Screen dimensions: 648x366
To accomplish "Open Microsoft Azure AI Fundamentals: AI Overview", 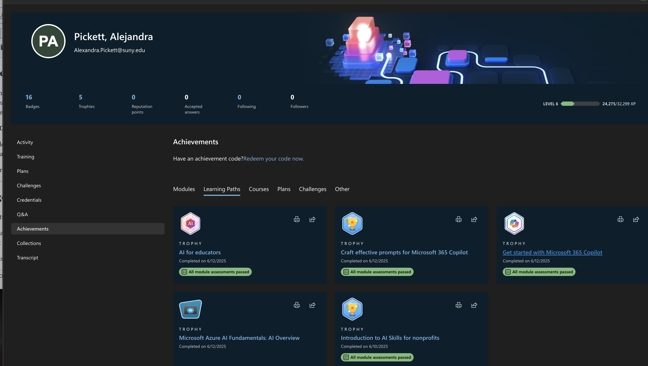I will tap(239, 338).
